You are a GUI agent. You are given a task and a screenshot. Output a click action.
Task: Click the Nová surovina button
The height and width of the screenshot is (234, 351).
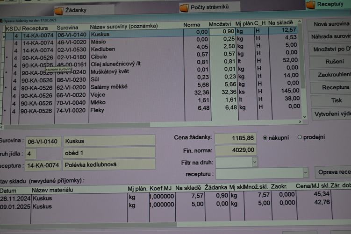click(329, 24)
